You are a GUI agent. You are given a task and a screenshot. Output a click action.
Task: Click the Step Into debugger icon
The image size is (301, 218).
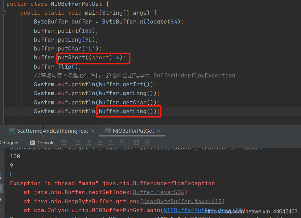tap(89, 142)
